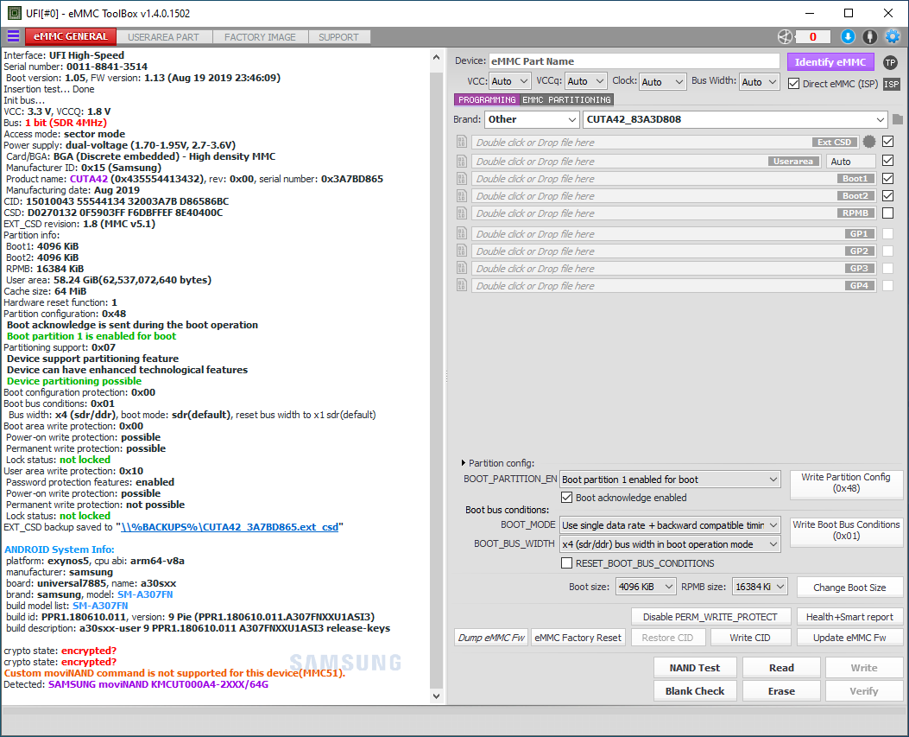Click the blue download update icon
Screen dimensions: 909x737
coord(848,37)
